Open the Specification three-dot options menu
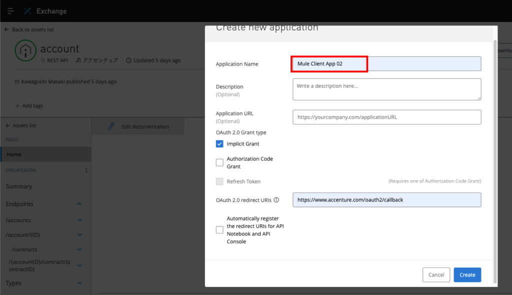Screen dimensions: 512x295 (86, 170)
